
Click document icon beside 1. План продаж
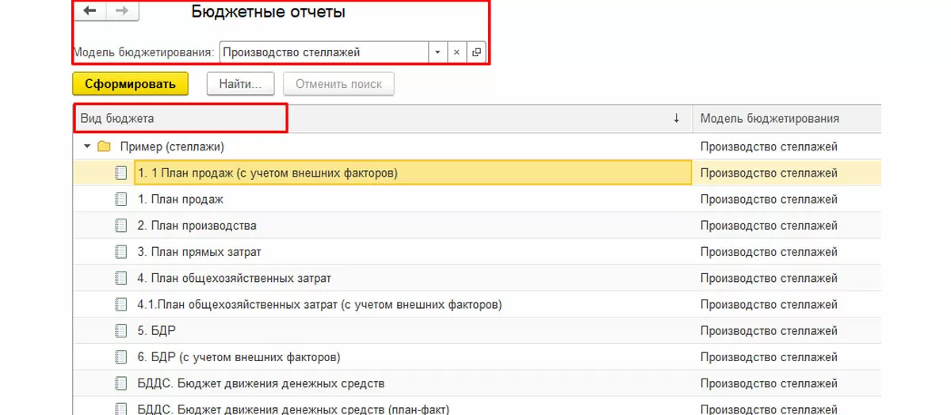click(x=121, y=199)
